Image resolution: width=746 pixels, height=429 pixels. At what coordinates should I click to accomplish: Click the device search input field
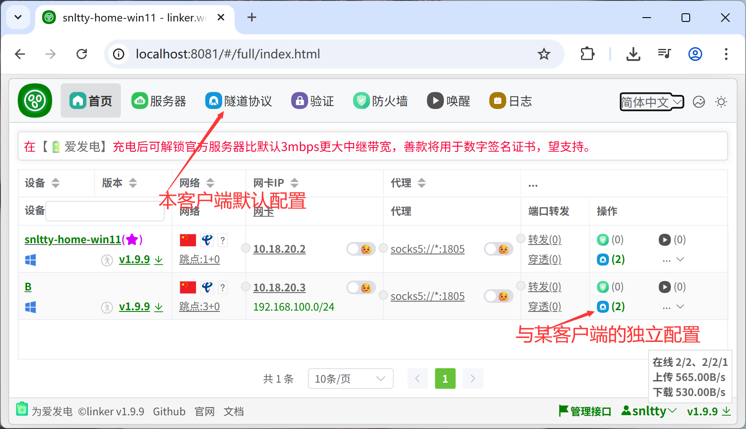[x=105, y=211]
